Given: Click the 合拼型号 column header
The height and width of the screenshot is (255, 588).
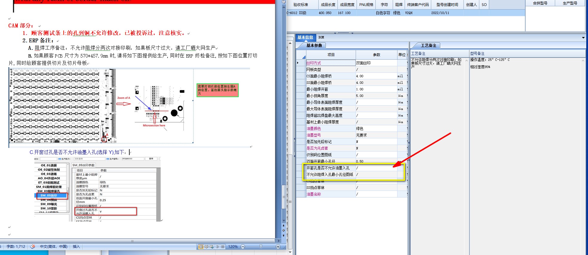Looking at the screenshot, I should [x=540, y=3].
